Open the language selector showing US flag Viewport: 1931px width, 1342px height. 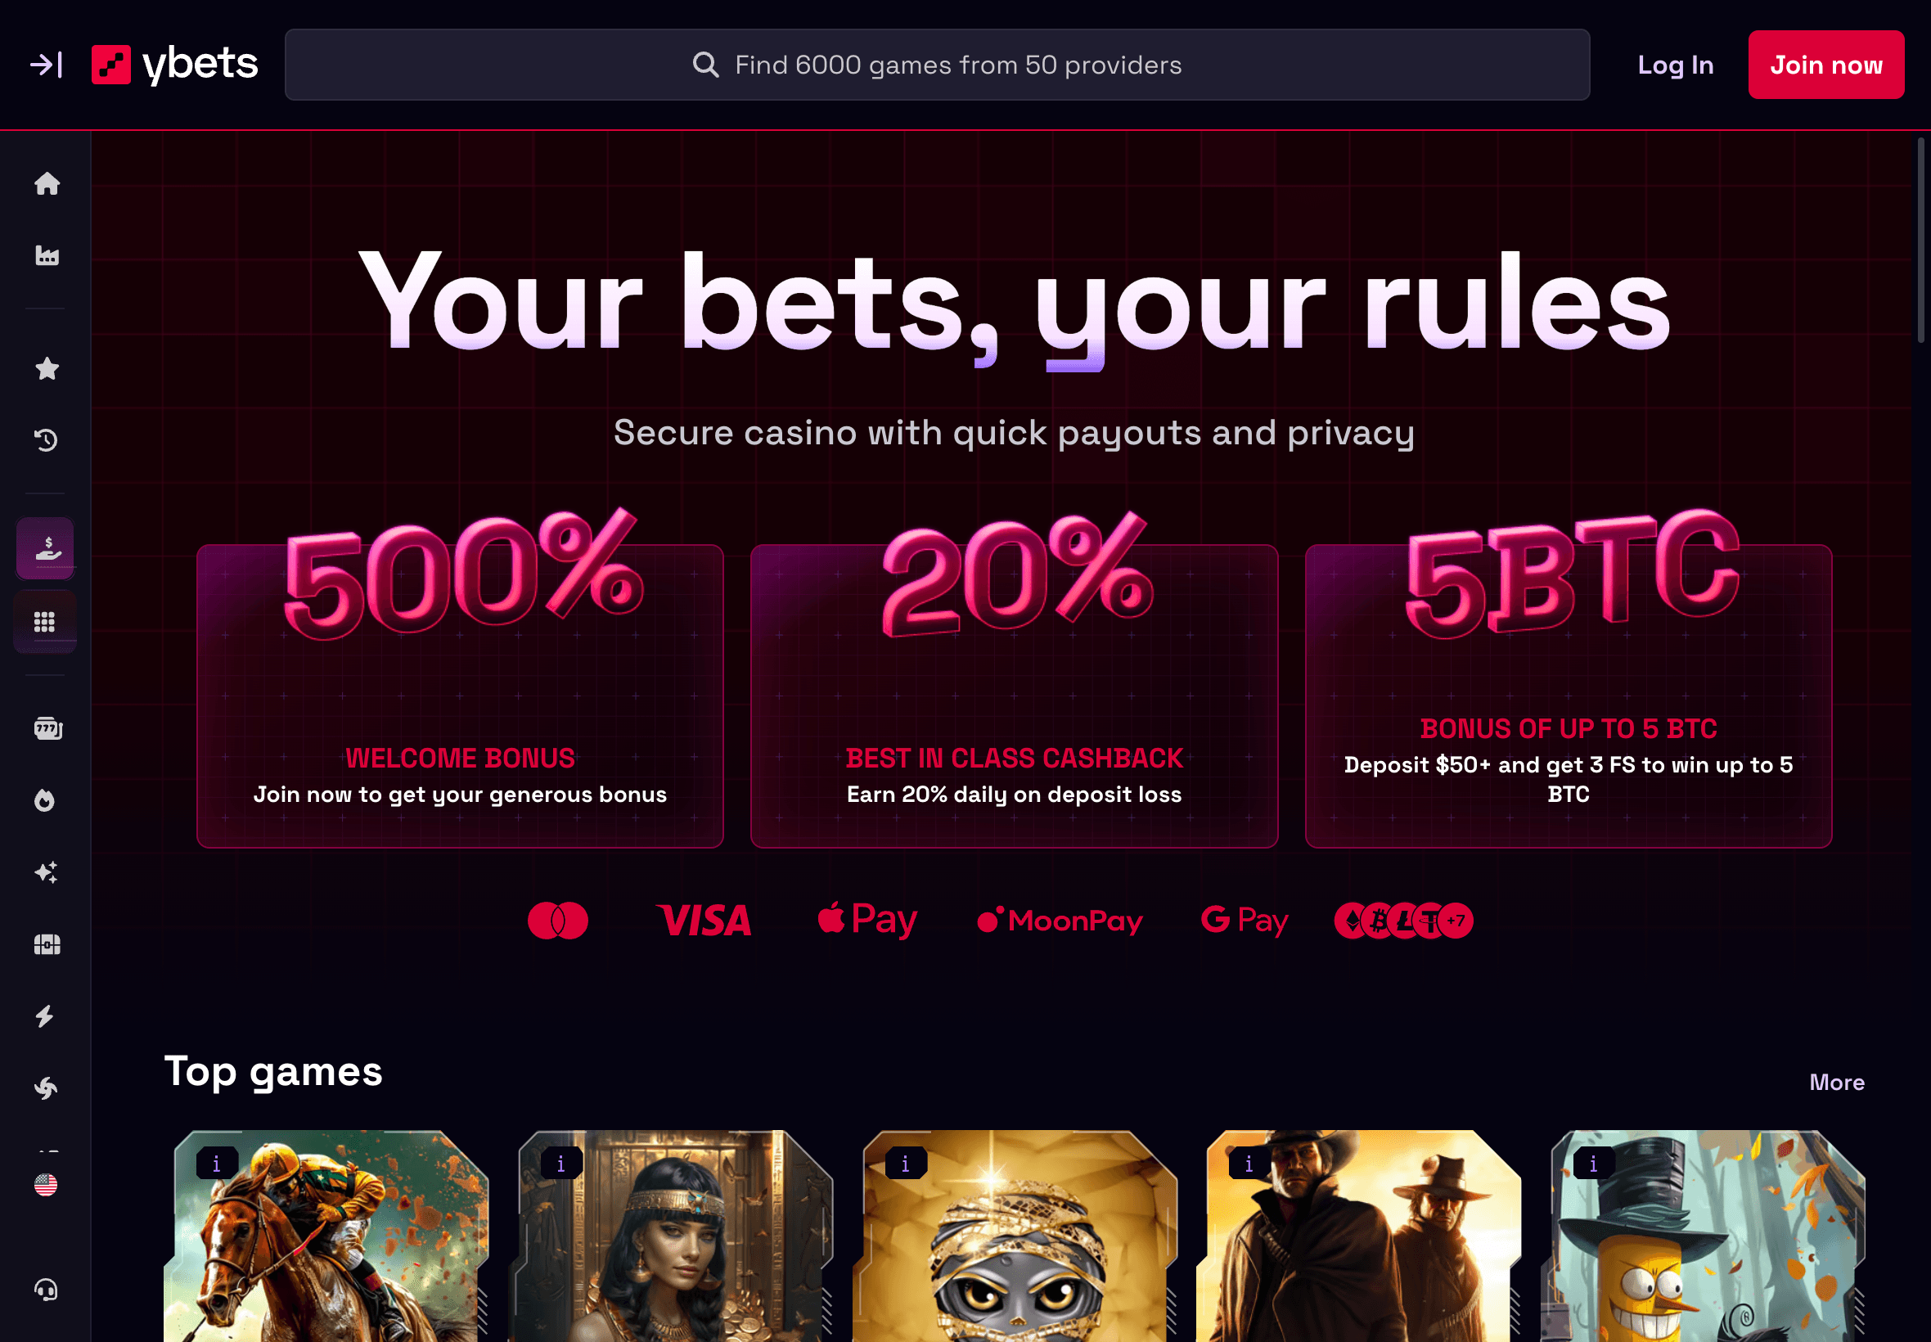coord(47,1186)
